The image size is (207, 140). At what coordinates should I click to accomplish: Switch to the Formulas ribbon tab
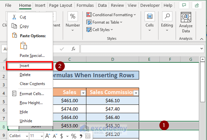[85, 5]
